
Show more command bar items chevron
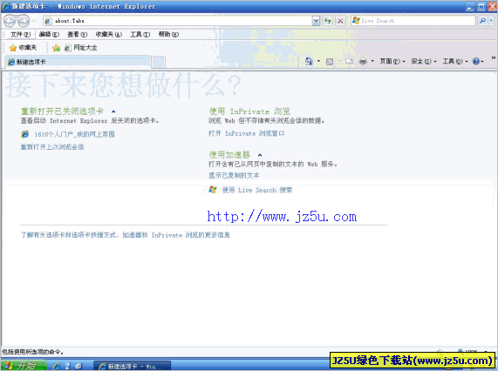[494, 58]
